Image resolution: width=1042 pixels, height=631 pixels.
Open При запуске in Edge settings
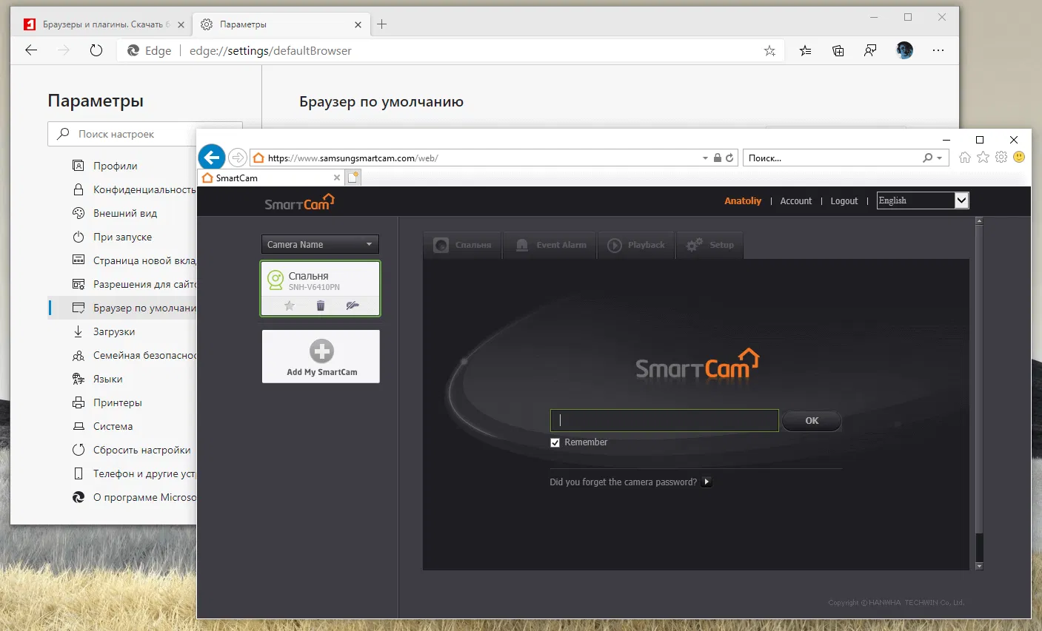[x=122, y=237]
